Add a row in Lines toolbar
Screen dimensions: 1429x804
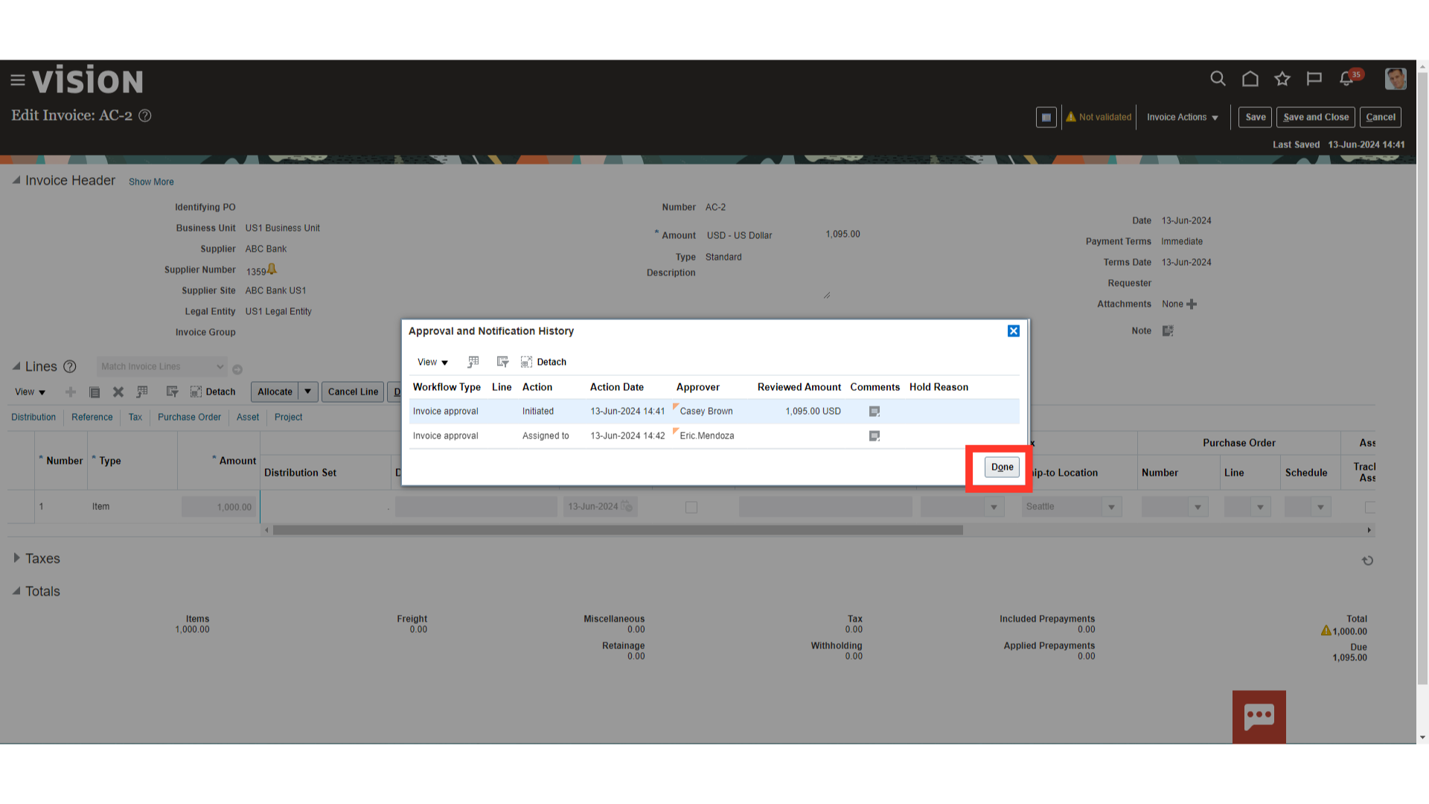[71, 392]
